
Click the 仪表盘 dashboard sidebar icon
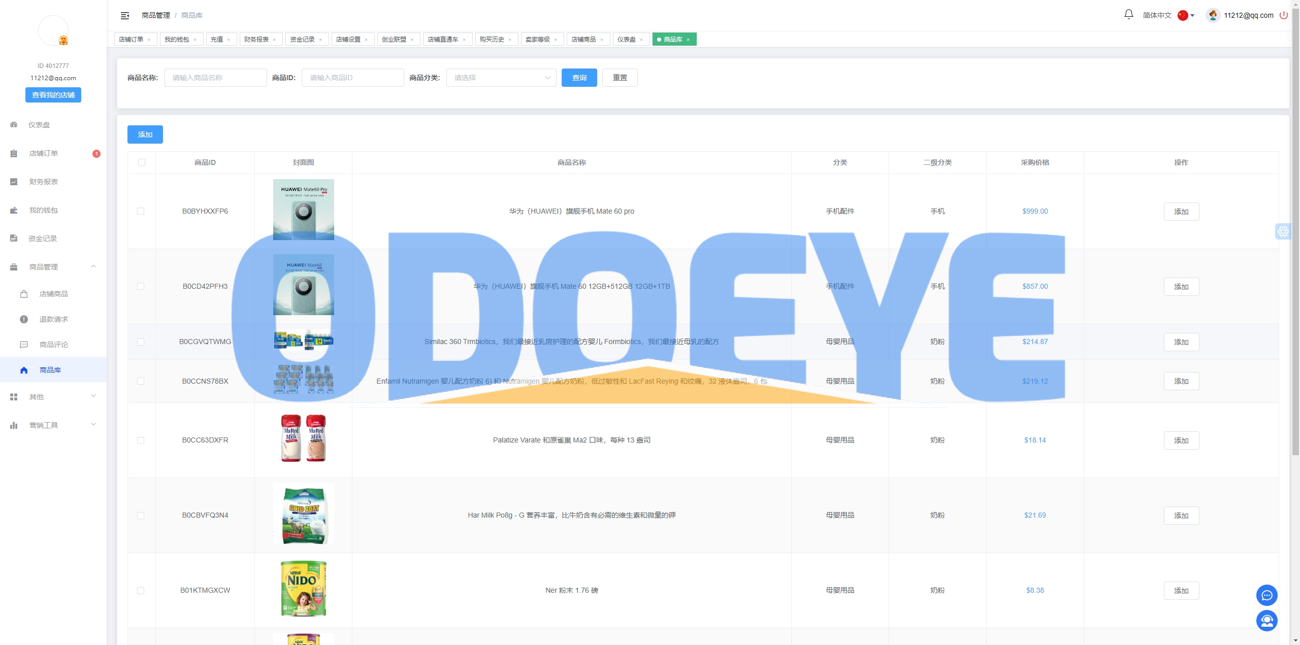[x=14, y=125]
